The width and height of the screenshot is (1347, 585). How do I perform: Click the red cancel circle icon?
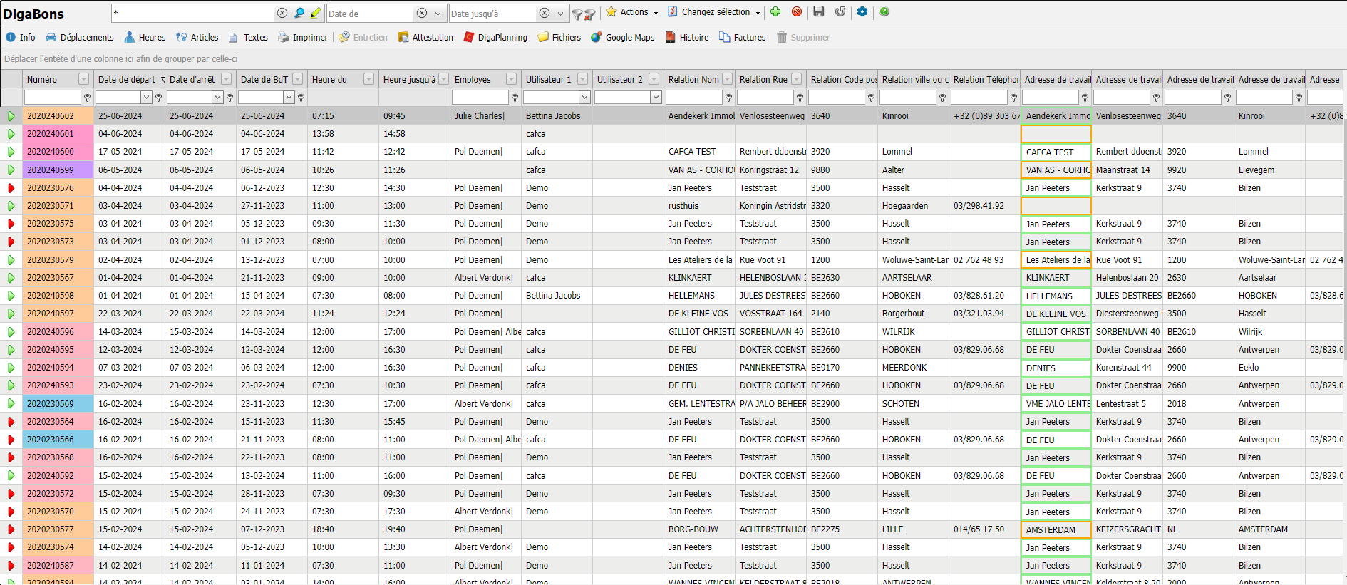[797, 11]
